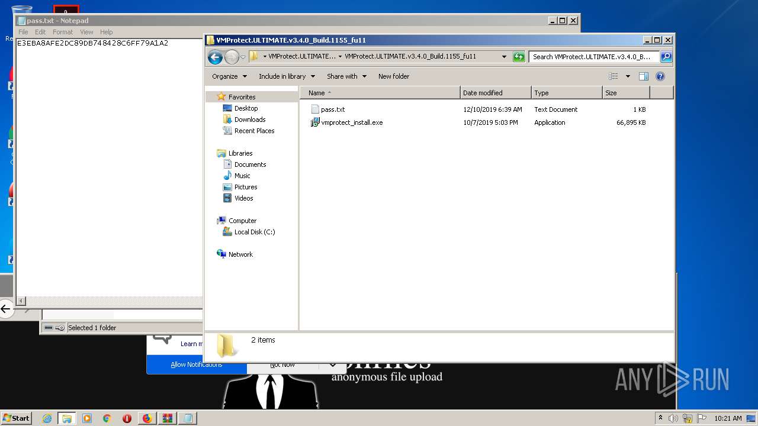The height and width of the screenshot is (426, 758).
Task: Launch Google Chrome from taskbar
Action: coord(107,418)
